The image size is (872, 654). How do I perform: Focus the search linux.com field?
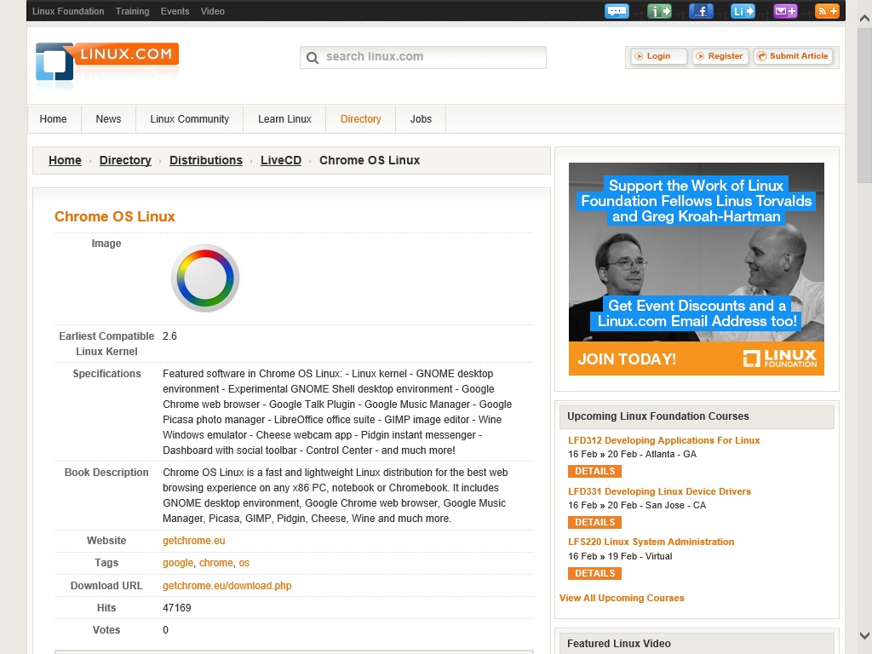click(422, 57)
